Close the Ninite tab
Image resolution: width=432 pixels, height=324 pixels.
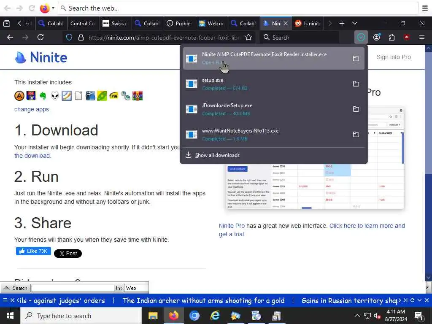pyautogui.click(x=286, y=24)
